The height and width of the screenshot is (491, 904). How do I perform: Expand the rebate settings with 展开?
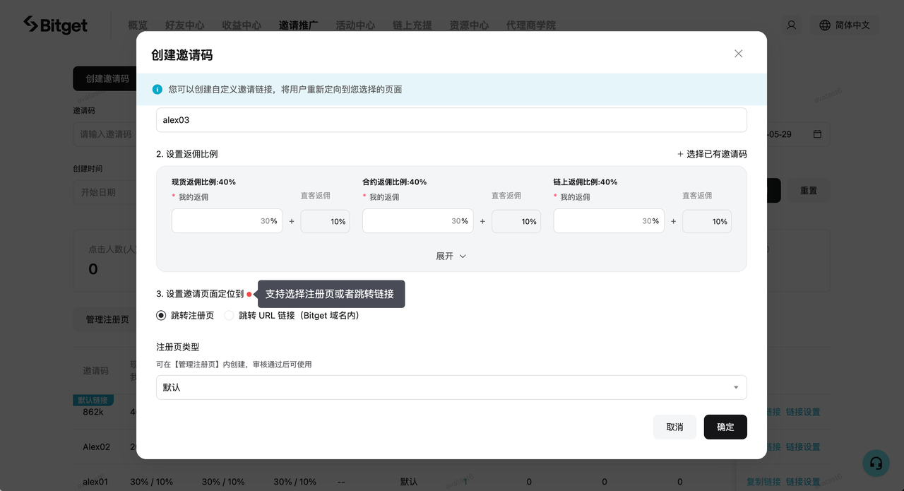tap(451, 256)
